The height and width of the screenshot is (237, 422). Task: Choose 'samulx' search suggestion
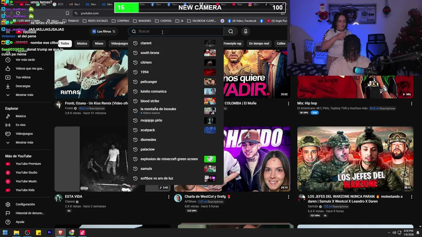coord(176,169)
